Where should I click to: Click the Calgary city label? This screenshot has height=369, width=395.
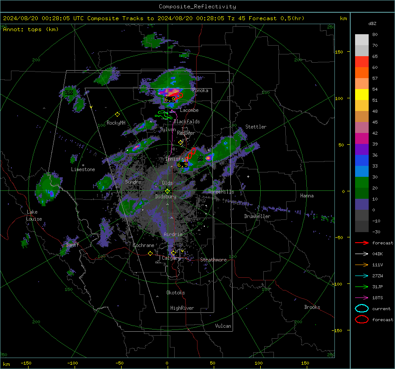171,258
